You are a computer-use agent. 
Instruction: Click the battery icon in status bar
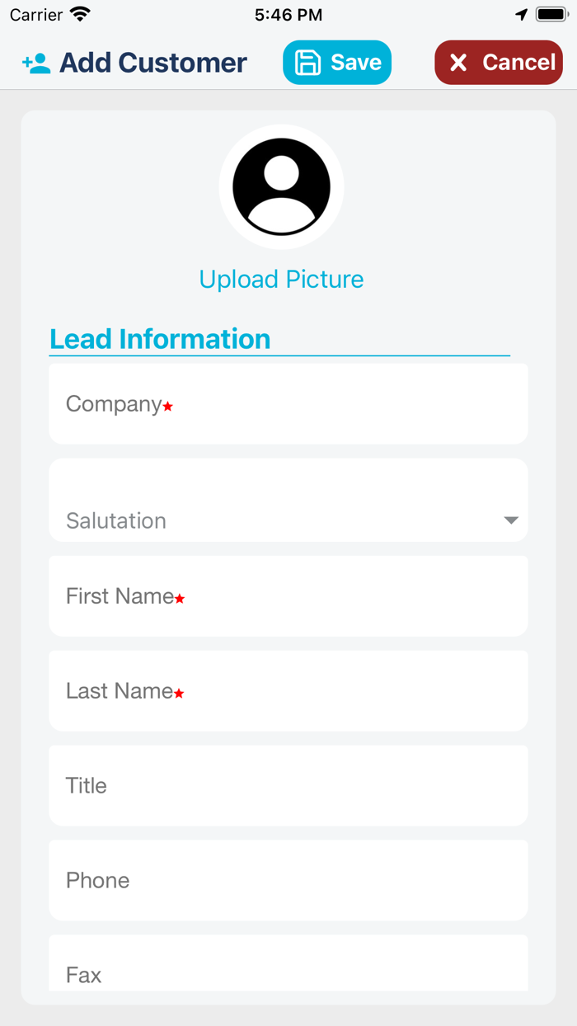[551, 13]
